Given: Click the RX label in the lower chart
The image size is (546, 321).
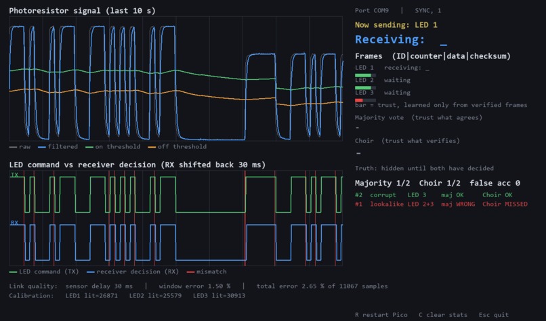Looking at the screenshot, I should [14, 223].
